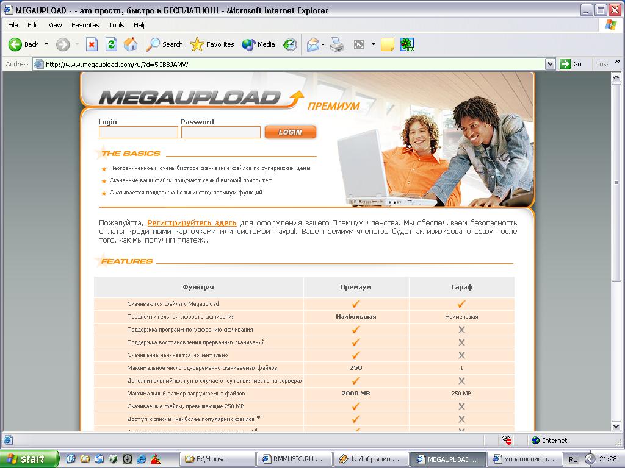This screenshot has width=625, height=468.
Task: Switch to 'Управление в...' taskbar window
Action: pos(525,459)
